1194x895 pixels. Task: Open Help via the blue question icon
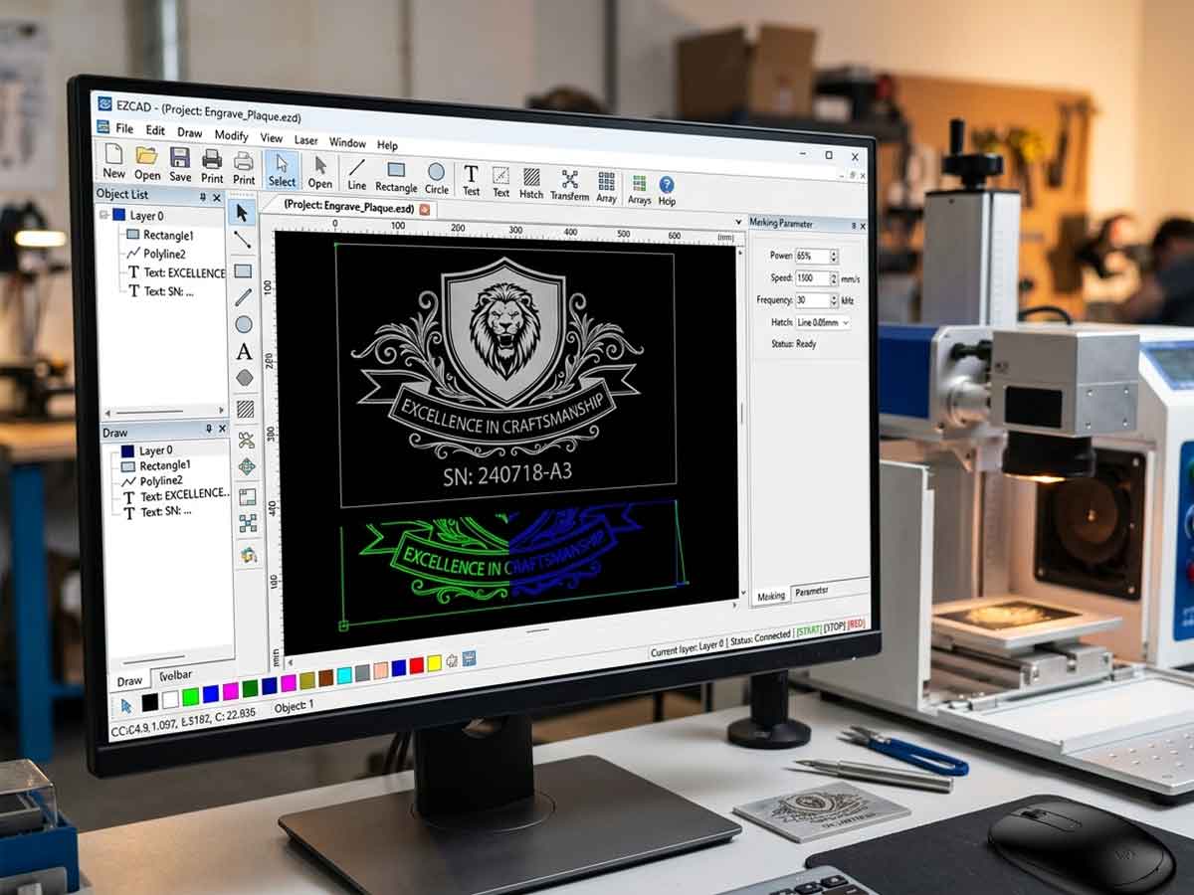pyautogui.click(x=667, y=190)
